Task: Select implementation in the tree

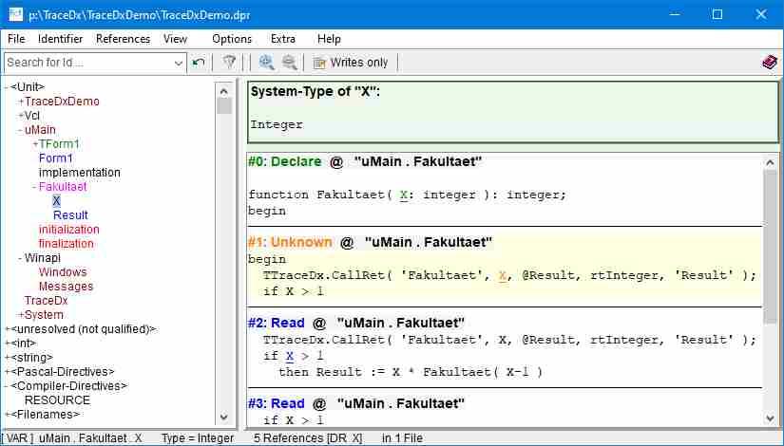Action: pyautogui.click(x=80, y=173)
